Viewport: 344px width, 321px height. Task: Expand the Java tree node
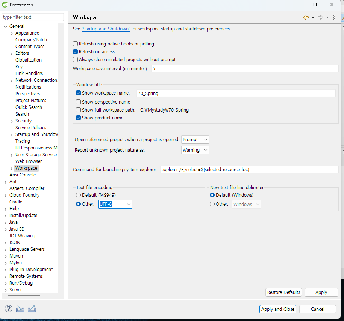[x=6, y=223]
